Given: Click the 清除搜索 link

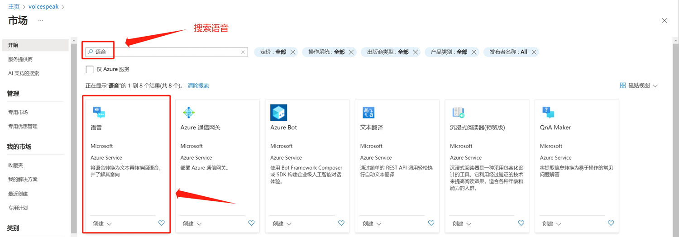Looking at the screenshot, I should click(x=198, y=85).
